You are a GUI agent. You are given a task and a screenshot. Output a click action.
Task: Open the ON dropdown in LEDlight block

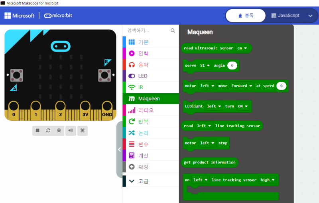243,106
